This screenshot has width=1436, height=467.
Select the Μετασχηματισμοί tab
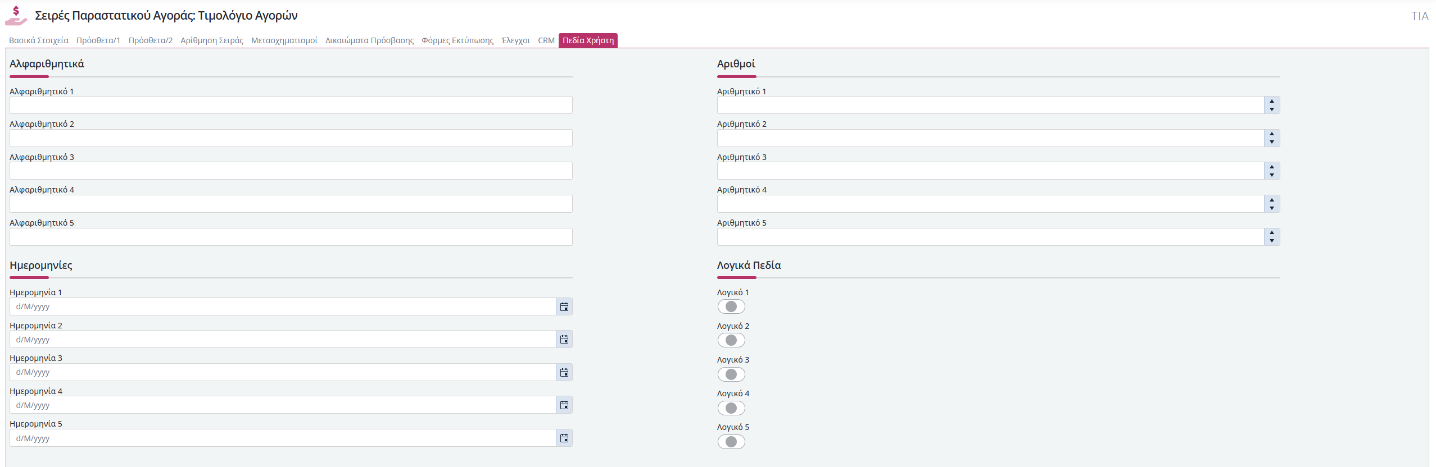tap(284, 40)
